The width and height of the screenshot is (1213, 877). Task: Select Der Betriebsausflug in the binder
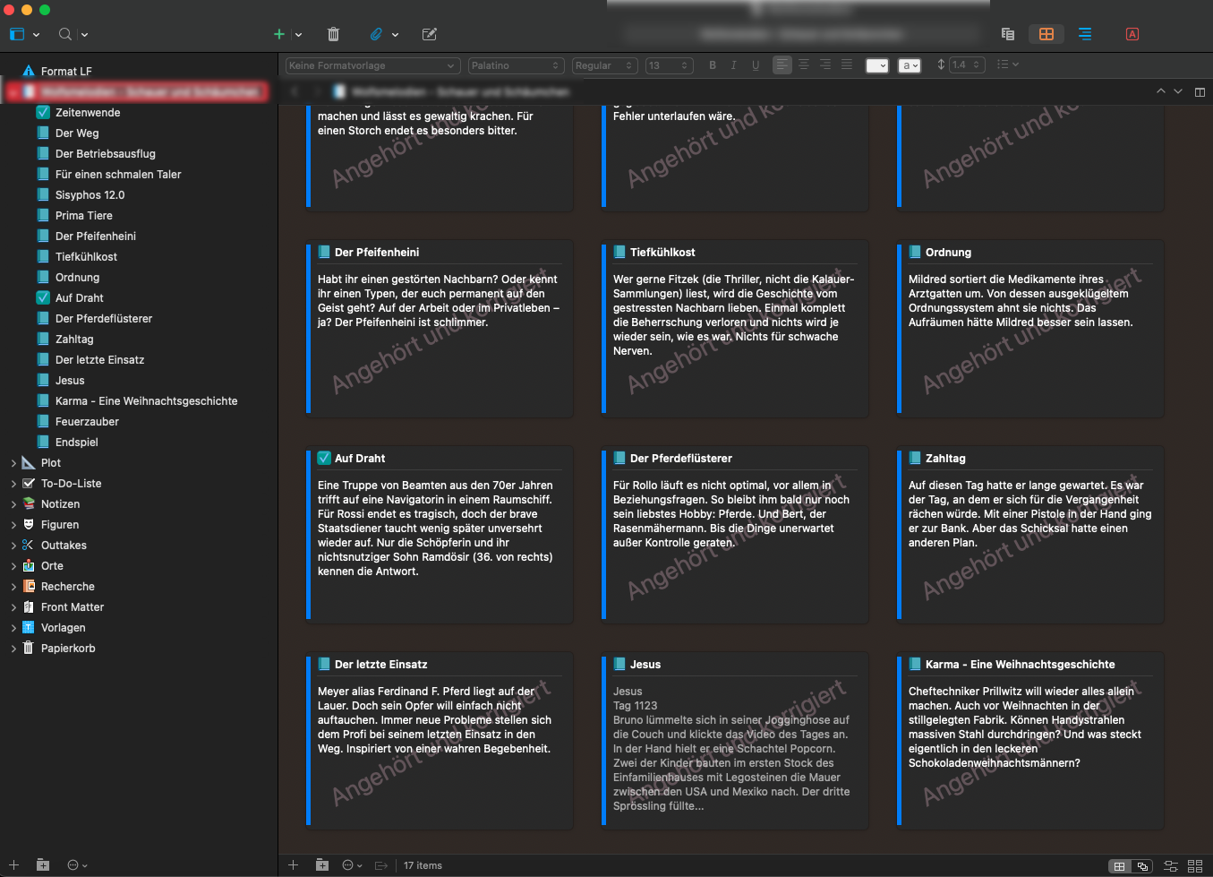coord(105,154)
